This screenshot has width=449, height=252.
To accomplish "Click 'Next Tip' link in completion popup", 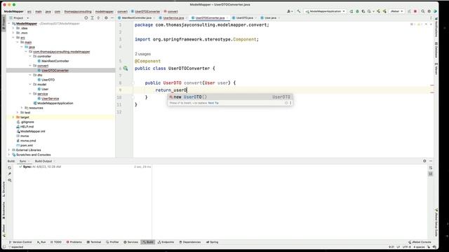I will tap(213, 103).
